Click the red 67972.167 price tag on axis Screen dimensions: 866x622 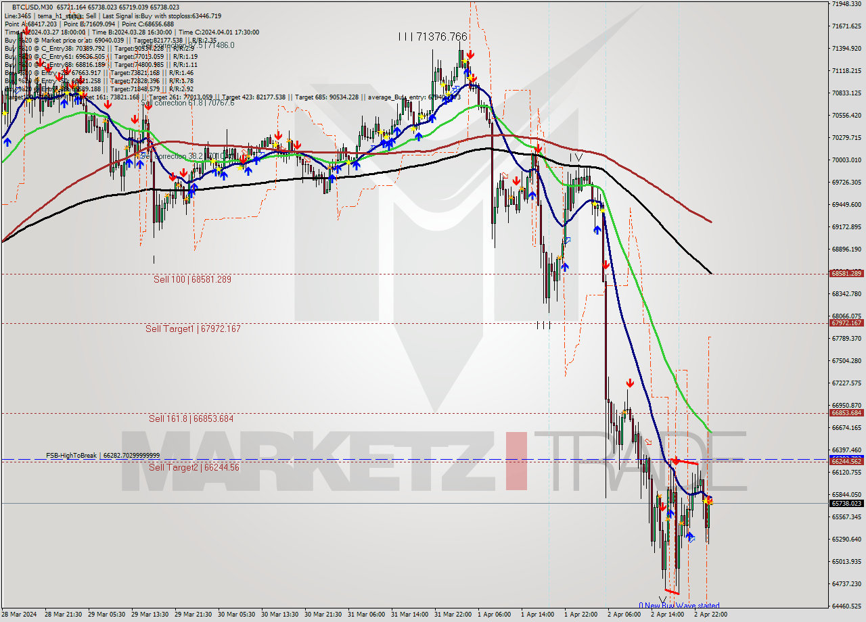846,323
